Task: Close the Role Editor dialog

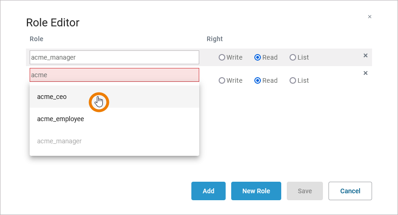Action: tap(369, 17)
